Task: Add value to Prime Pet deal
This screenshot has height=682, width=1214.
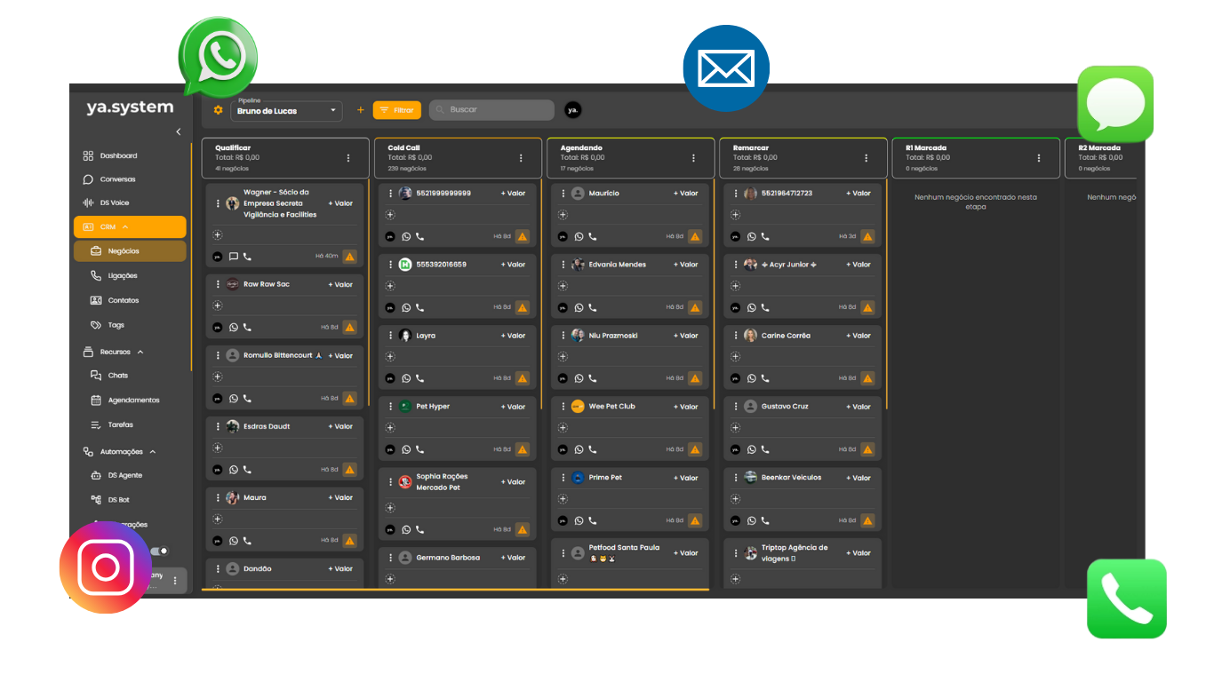Action: (x=685, y=478)
